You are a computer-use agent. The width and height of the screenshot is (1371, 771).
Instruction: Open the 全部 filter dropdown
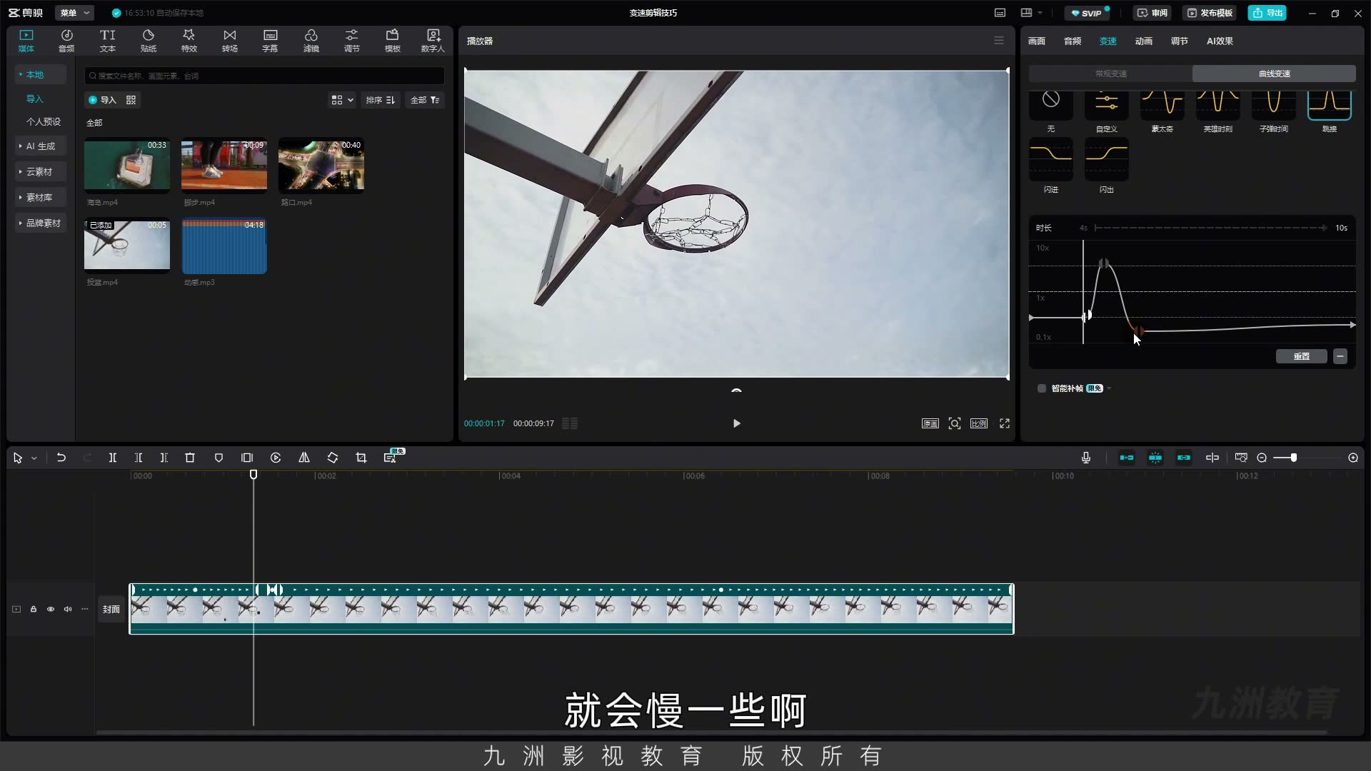(425, 100)
